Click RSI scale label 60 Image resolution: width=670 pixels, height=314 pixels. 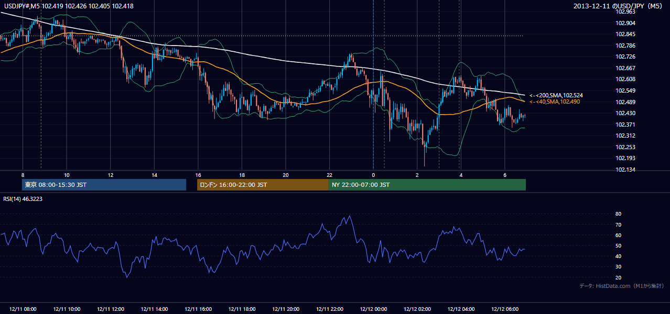coord(618,235)
